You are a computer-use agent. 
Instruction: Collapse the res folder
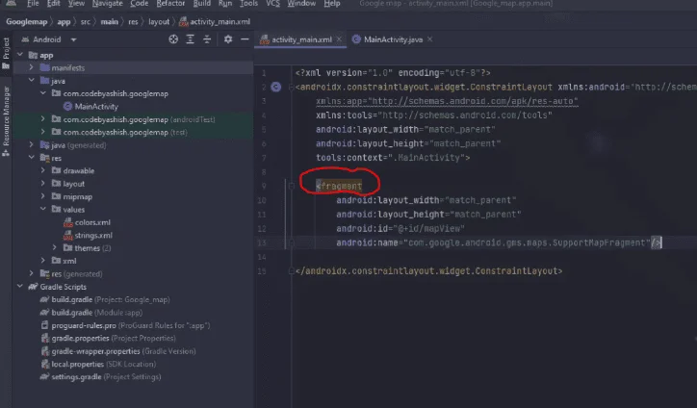pos(31,158)
